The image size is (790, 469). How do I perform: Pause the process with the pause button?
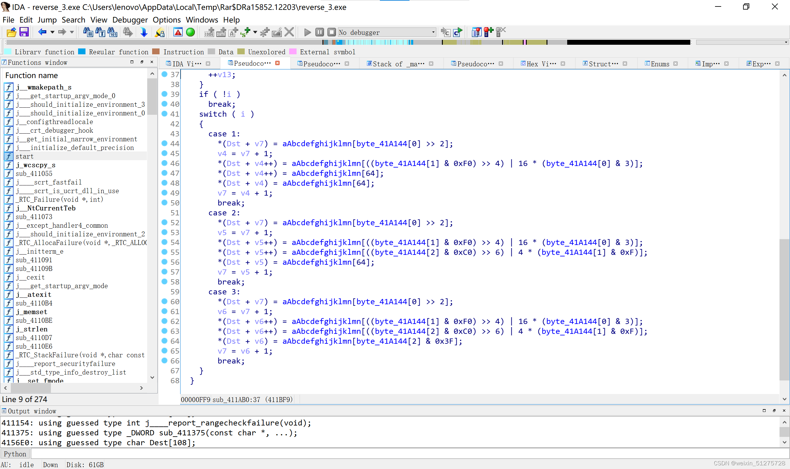pos(319,32)
